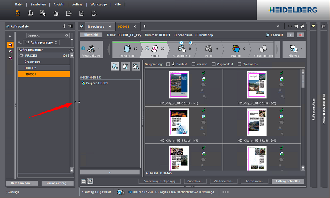Viewport: 330px width, 198px height.
Task: Click the Dokumente workflow step icon
Action: coord(127,49)
